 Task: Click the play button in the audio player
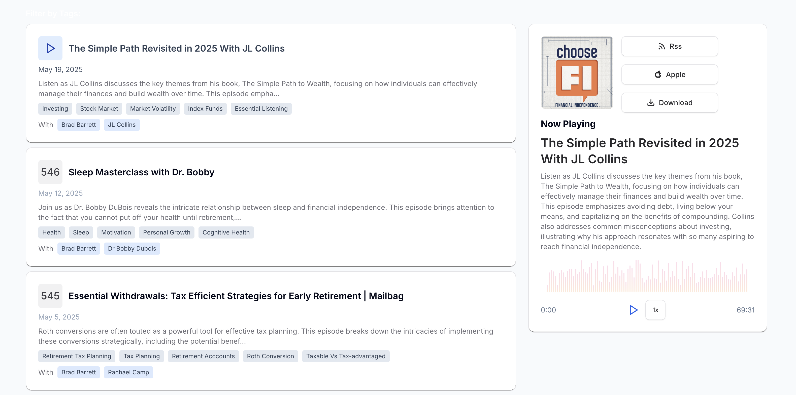point(633,310)
